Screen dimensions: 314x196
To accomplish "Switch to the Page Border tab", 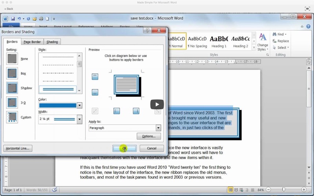I will point(32,42).
